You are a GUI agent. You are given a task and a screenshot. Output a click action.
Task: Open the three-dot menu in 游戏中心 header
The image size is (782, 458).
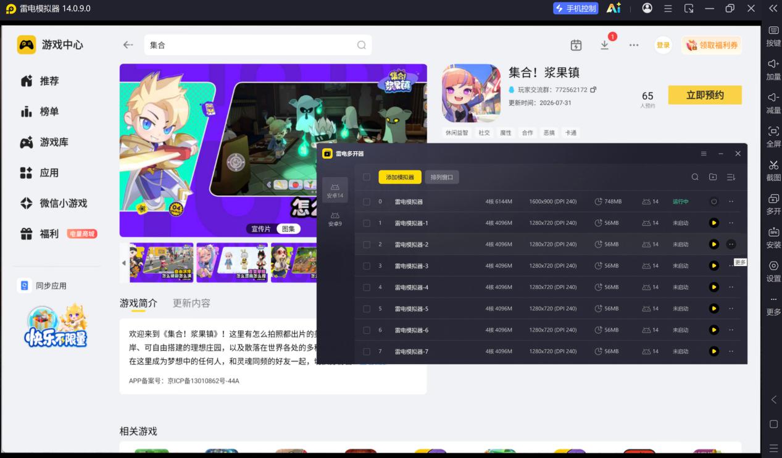634,45
